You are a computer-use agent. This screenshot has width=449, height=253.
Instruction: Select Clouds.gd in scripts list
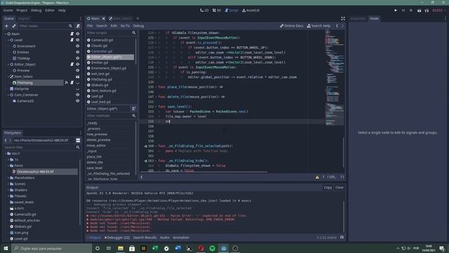tap(99, 46)
